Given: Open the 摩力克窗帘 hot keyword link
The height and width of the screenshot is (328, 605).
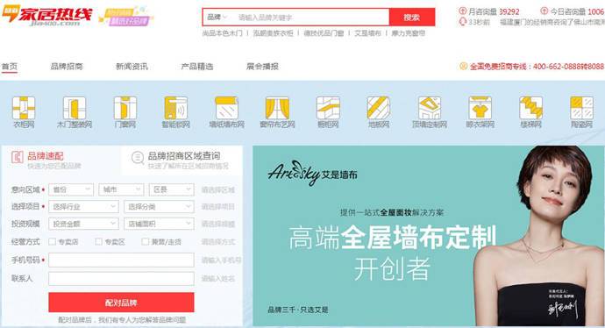Looking at the screenshot, I should 409,33.
